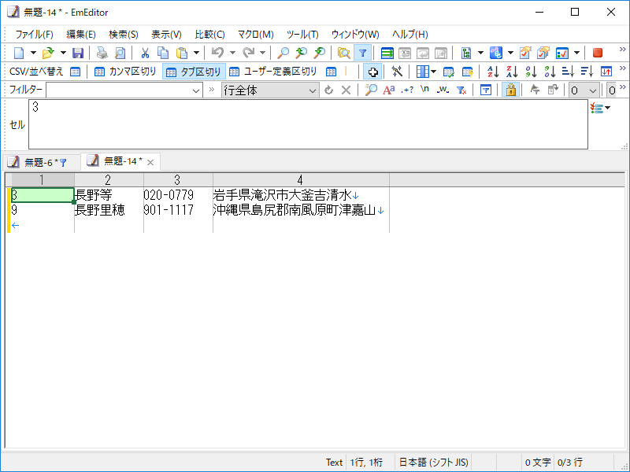Switch to Comma separated (カンマ区切り) mode
Image resolution: width=630 pixels, height=472 pixels.
(125, 72)
